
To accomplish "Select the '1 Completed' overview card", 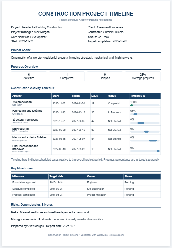I will coord(67,76).
